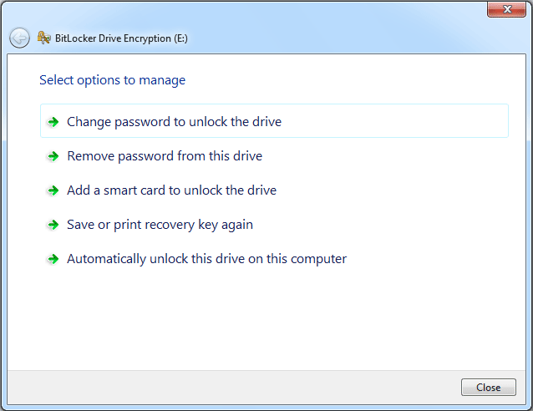Choose "Change password to unlock the drive"
The image size is (533, 411).
click(174, 122)
